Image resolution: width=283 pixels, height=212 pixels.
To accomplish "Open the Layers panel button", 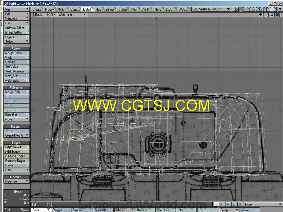I will click(x=17, y=37).
